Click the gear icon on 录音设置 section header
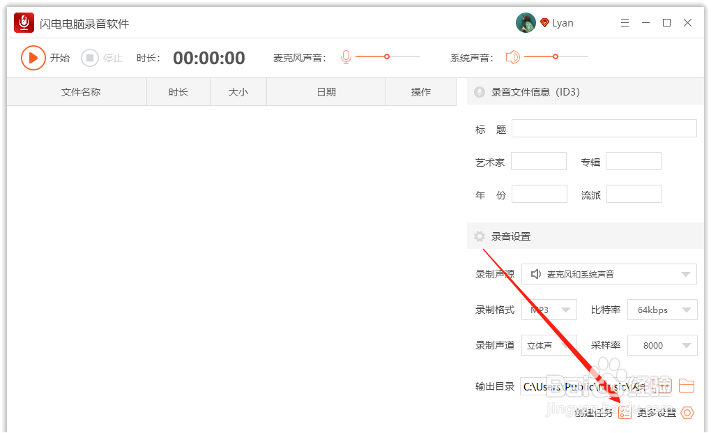The width and height of the screenshot is (711, 433). tap(478, 236)
